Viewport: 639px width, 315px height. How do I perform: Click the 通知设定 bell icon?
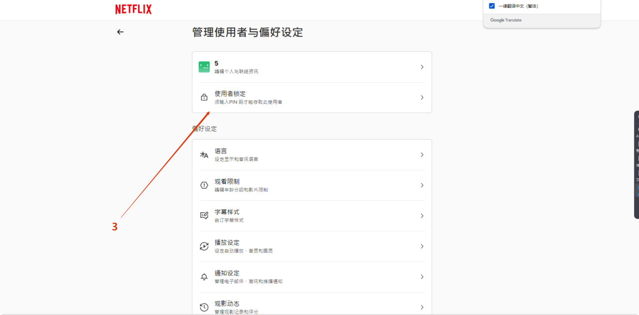click(204, 277)
